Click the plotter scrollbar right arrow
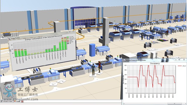 [186, 104]
